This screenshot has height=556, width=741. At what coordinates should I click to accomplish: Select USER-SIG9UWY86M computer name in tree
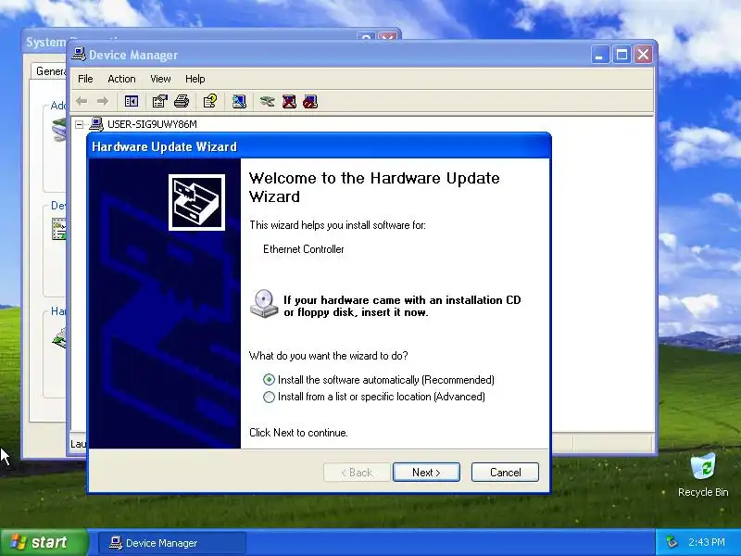pyautogui.click(x=152, y=124)
